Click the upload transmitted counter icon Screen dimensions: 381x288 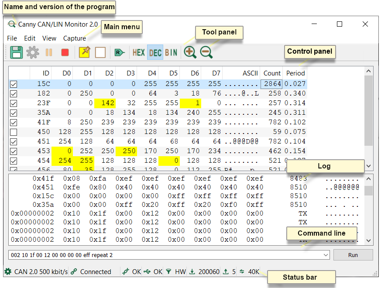point(226,271)
